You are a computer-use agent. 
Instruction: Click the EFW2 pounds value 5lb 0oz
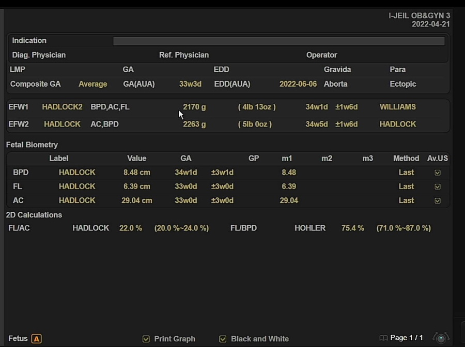(255, 124)
